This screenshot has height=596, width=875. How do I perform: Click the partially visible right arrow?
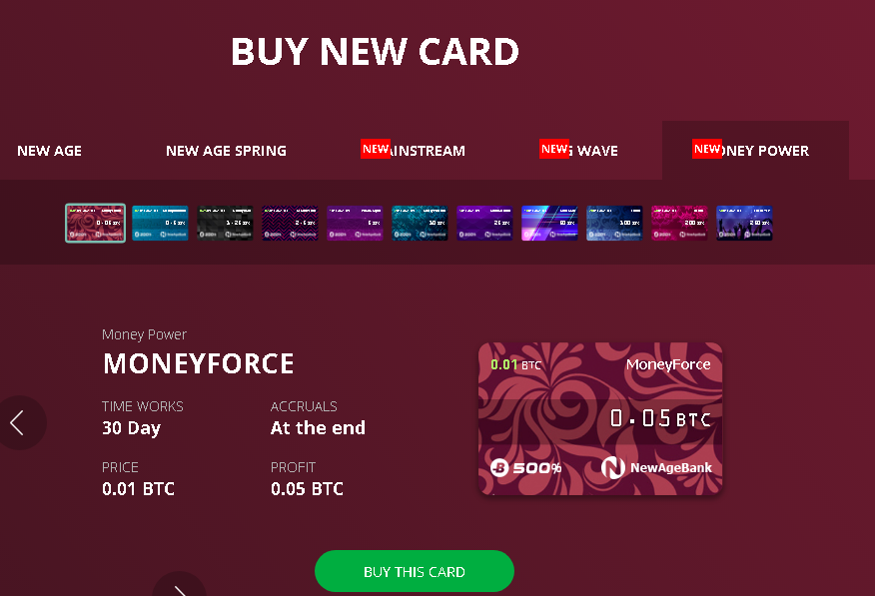179,584
